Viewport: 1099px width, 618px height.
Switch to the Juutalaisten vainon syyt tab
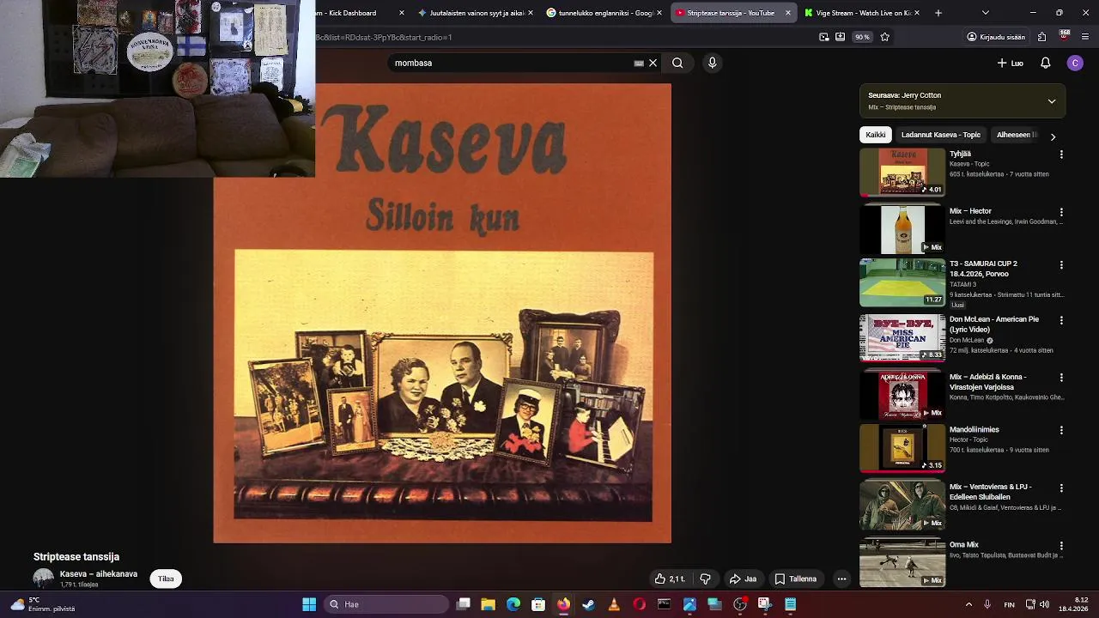point(471,13)
